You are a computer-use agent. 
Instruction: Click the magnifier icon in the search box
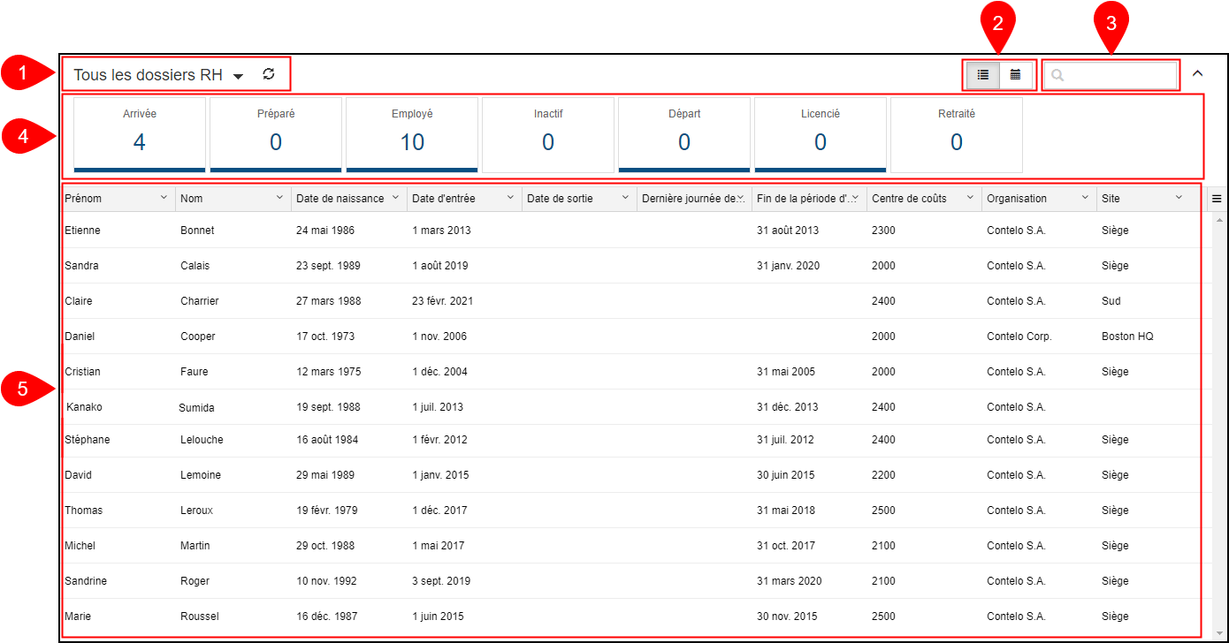[x=1057, y=76]
